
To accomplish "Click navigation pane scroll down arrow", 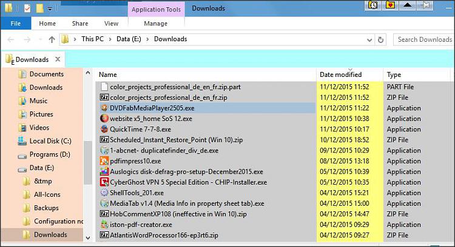I will tap(88, 238).
